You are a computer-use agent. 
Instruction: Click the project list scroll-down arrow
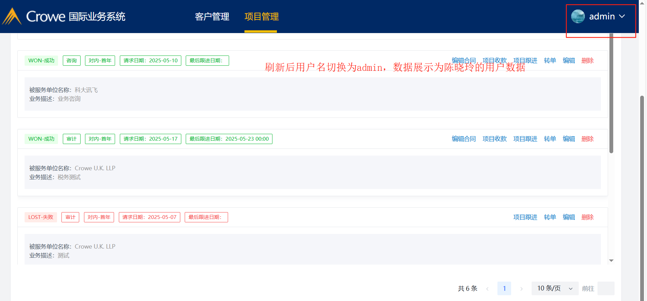tap(611, 260)
